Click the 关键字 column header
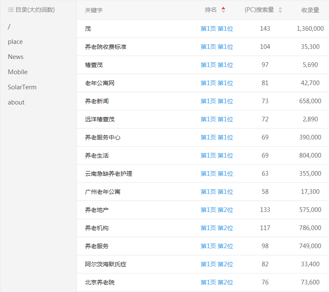This screenshot has width=329, height=292. pos(94,10)
